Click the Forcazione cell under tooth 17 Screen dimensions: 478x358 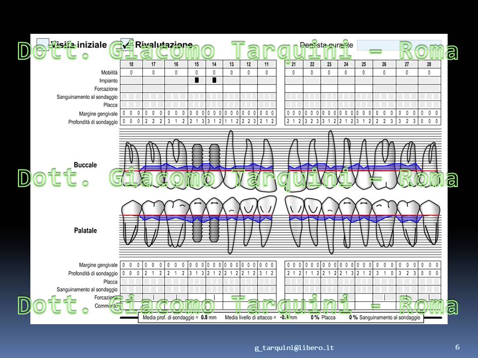tap(153, 89)
